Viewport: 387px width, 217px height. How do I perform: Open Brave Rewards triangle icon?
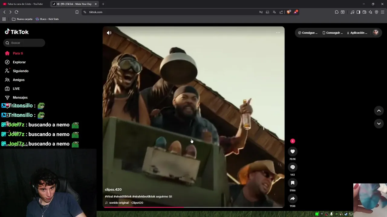296,12
